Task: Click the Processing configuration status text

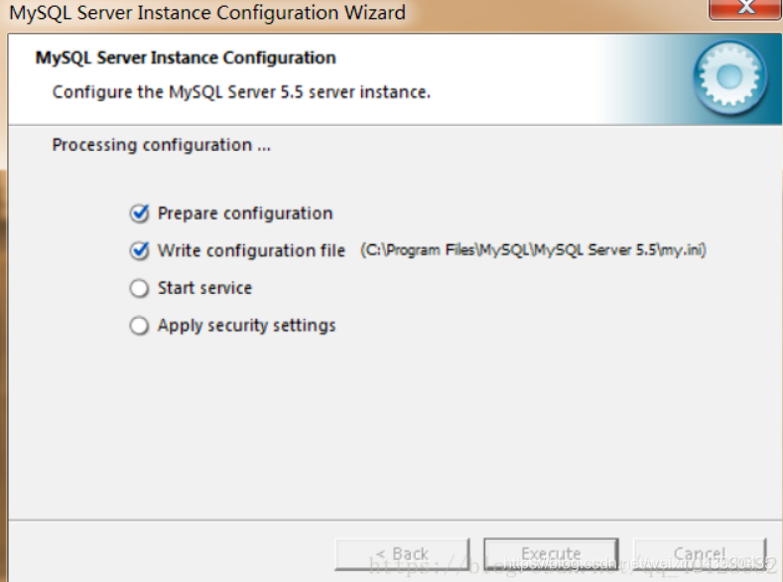Action: [162, 145]
